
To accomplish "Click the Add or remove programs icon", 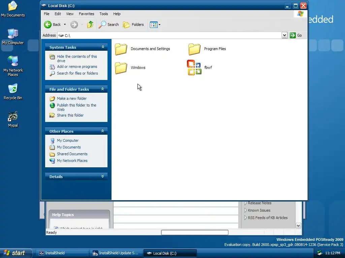I will click(52, 67).
